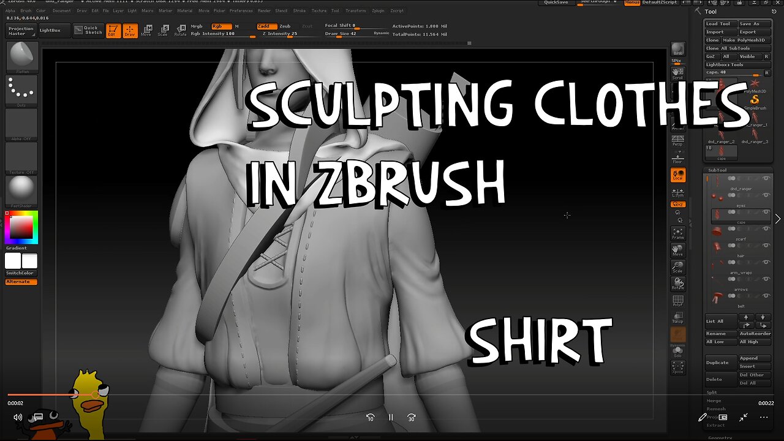The width and height of the screenshot is (784, 441).
Task: Click AutoReorder button
Action: [x=755, y=334]
